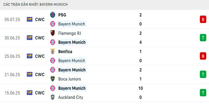Click Bayern crest in PSG match

pyautogui.click(x=53, y=24)
